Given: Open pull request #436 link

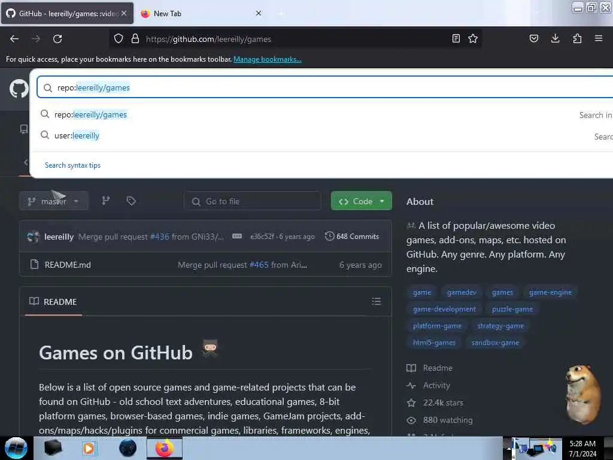Looking at the screenshot, I should coord(160,237).
